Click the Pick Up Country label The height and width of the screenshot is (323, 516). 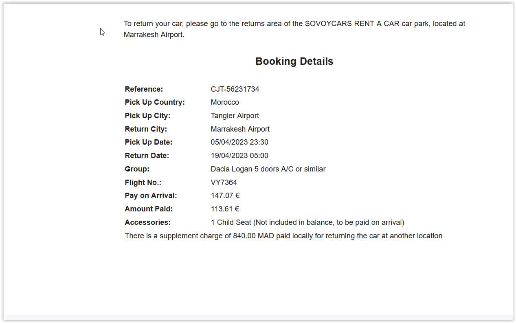155,102
